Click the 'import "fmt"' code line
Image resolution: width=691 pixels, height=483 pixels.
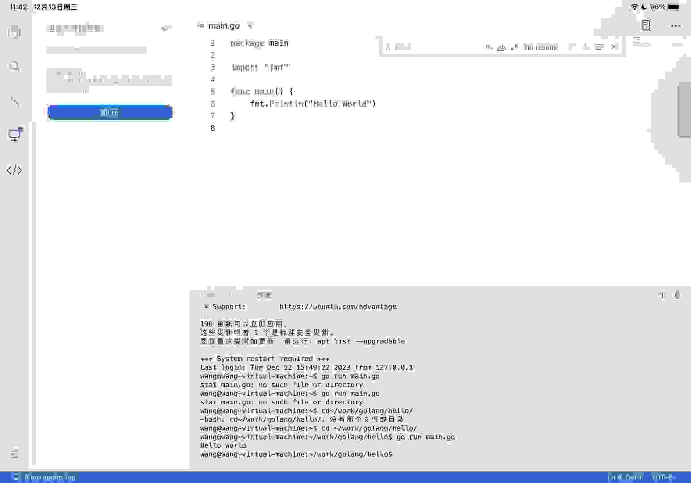[x=260, y=68]
